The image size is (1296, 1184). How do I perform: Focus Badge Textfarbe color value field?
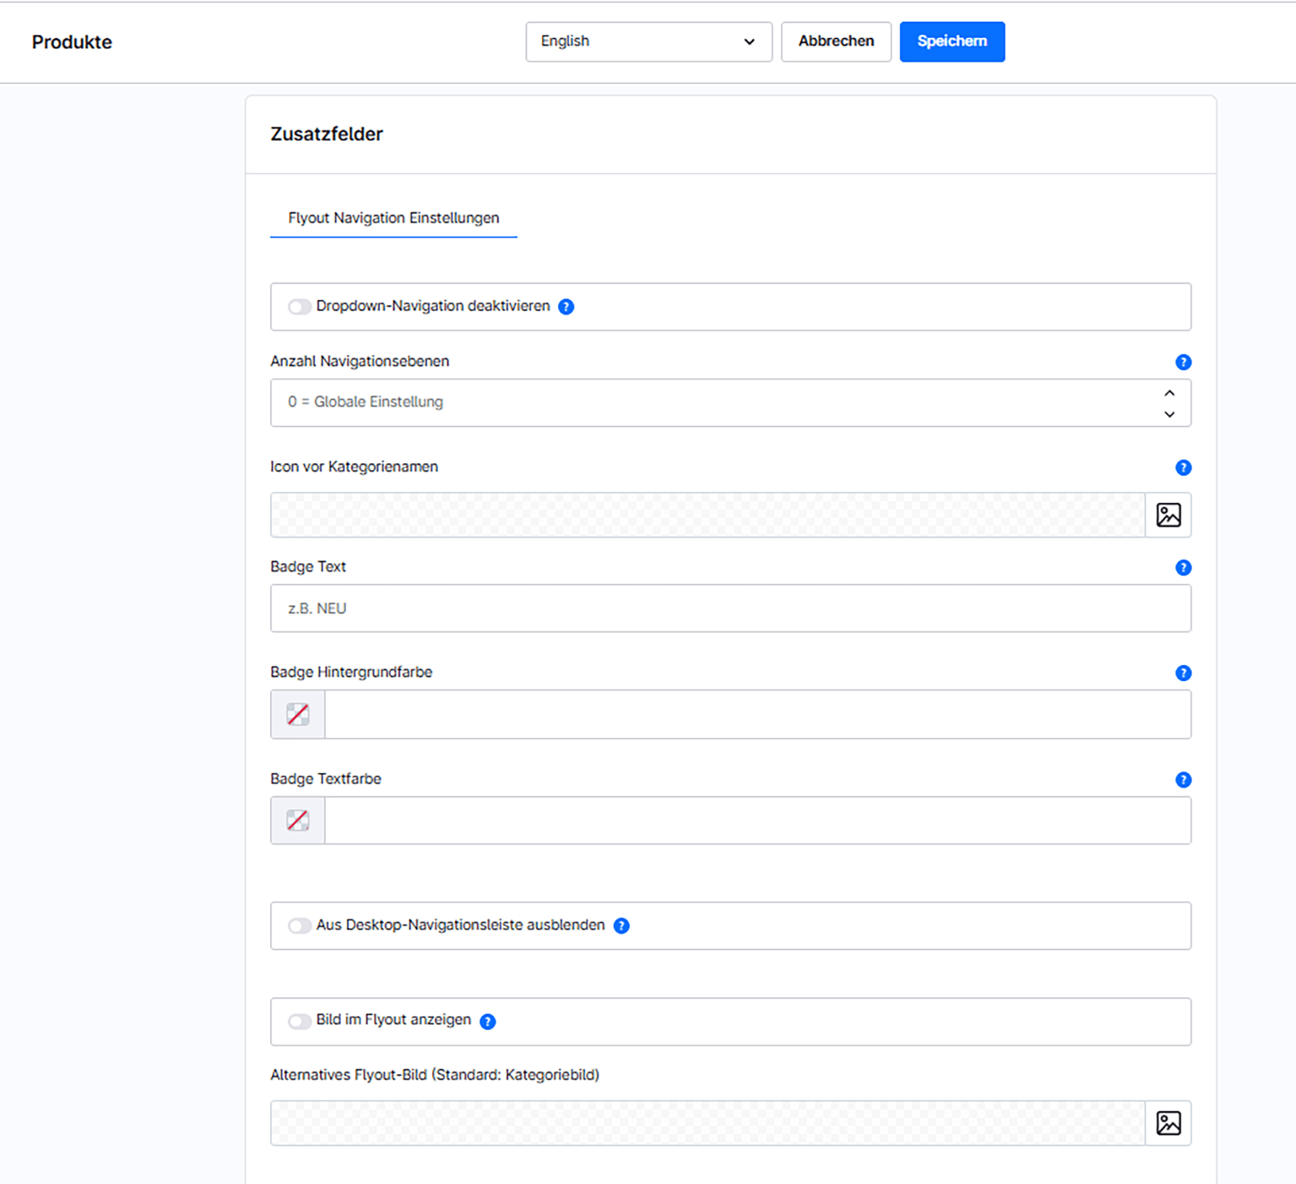(757, 821)
